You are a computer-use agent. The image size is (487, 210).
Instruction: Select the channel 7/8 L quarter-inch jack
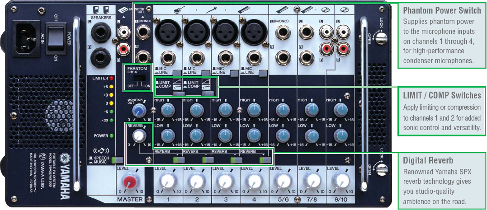[307, 33]
